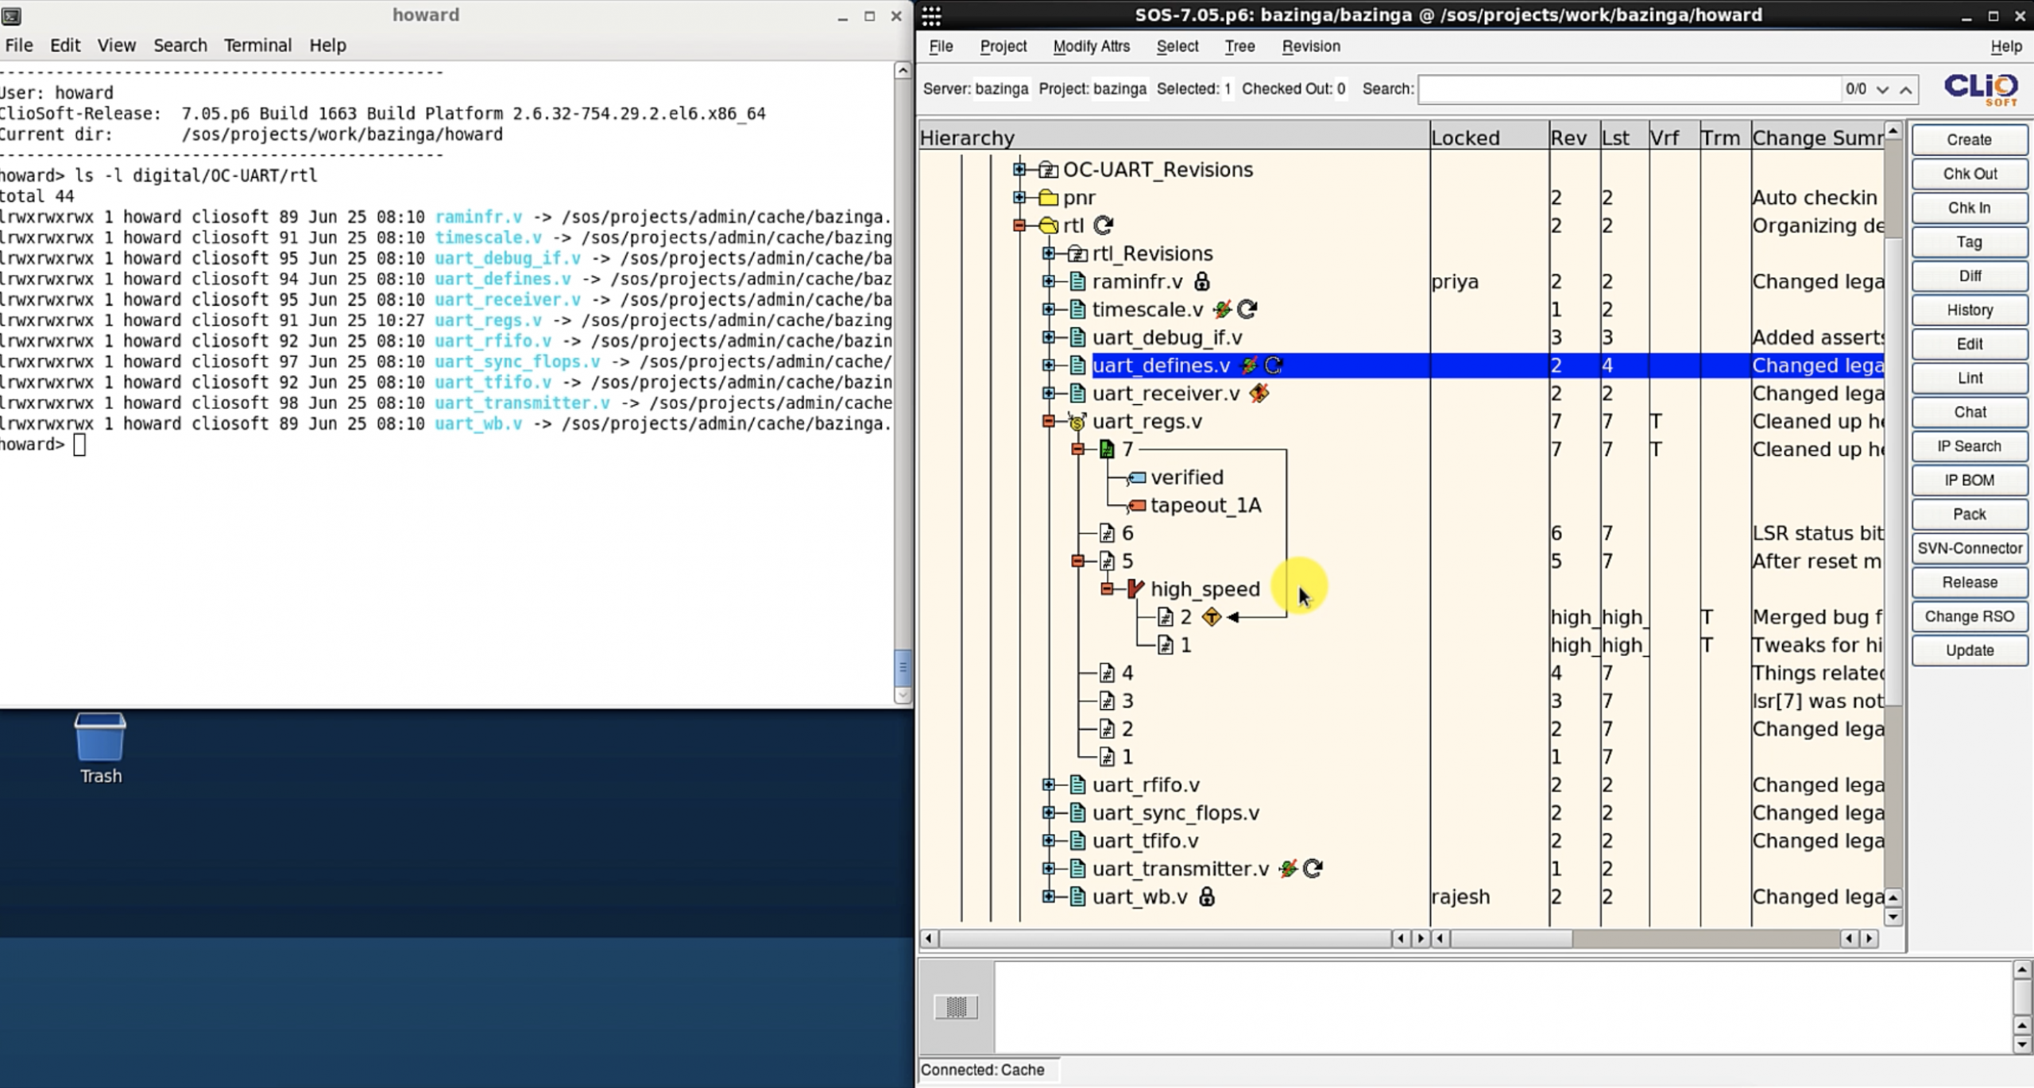Image resolution: width=2034 pixels, height=1088 pixels.
Task: Collapse revision 5 node
Action: (1078, 561)
